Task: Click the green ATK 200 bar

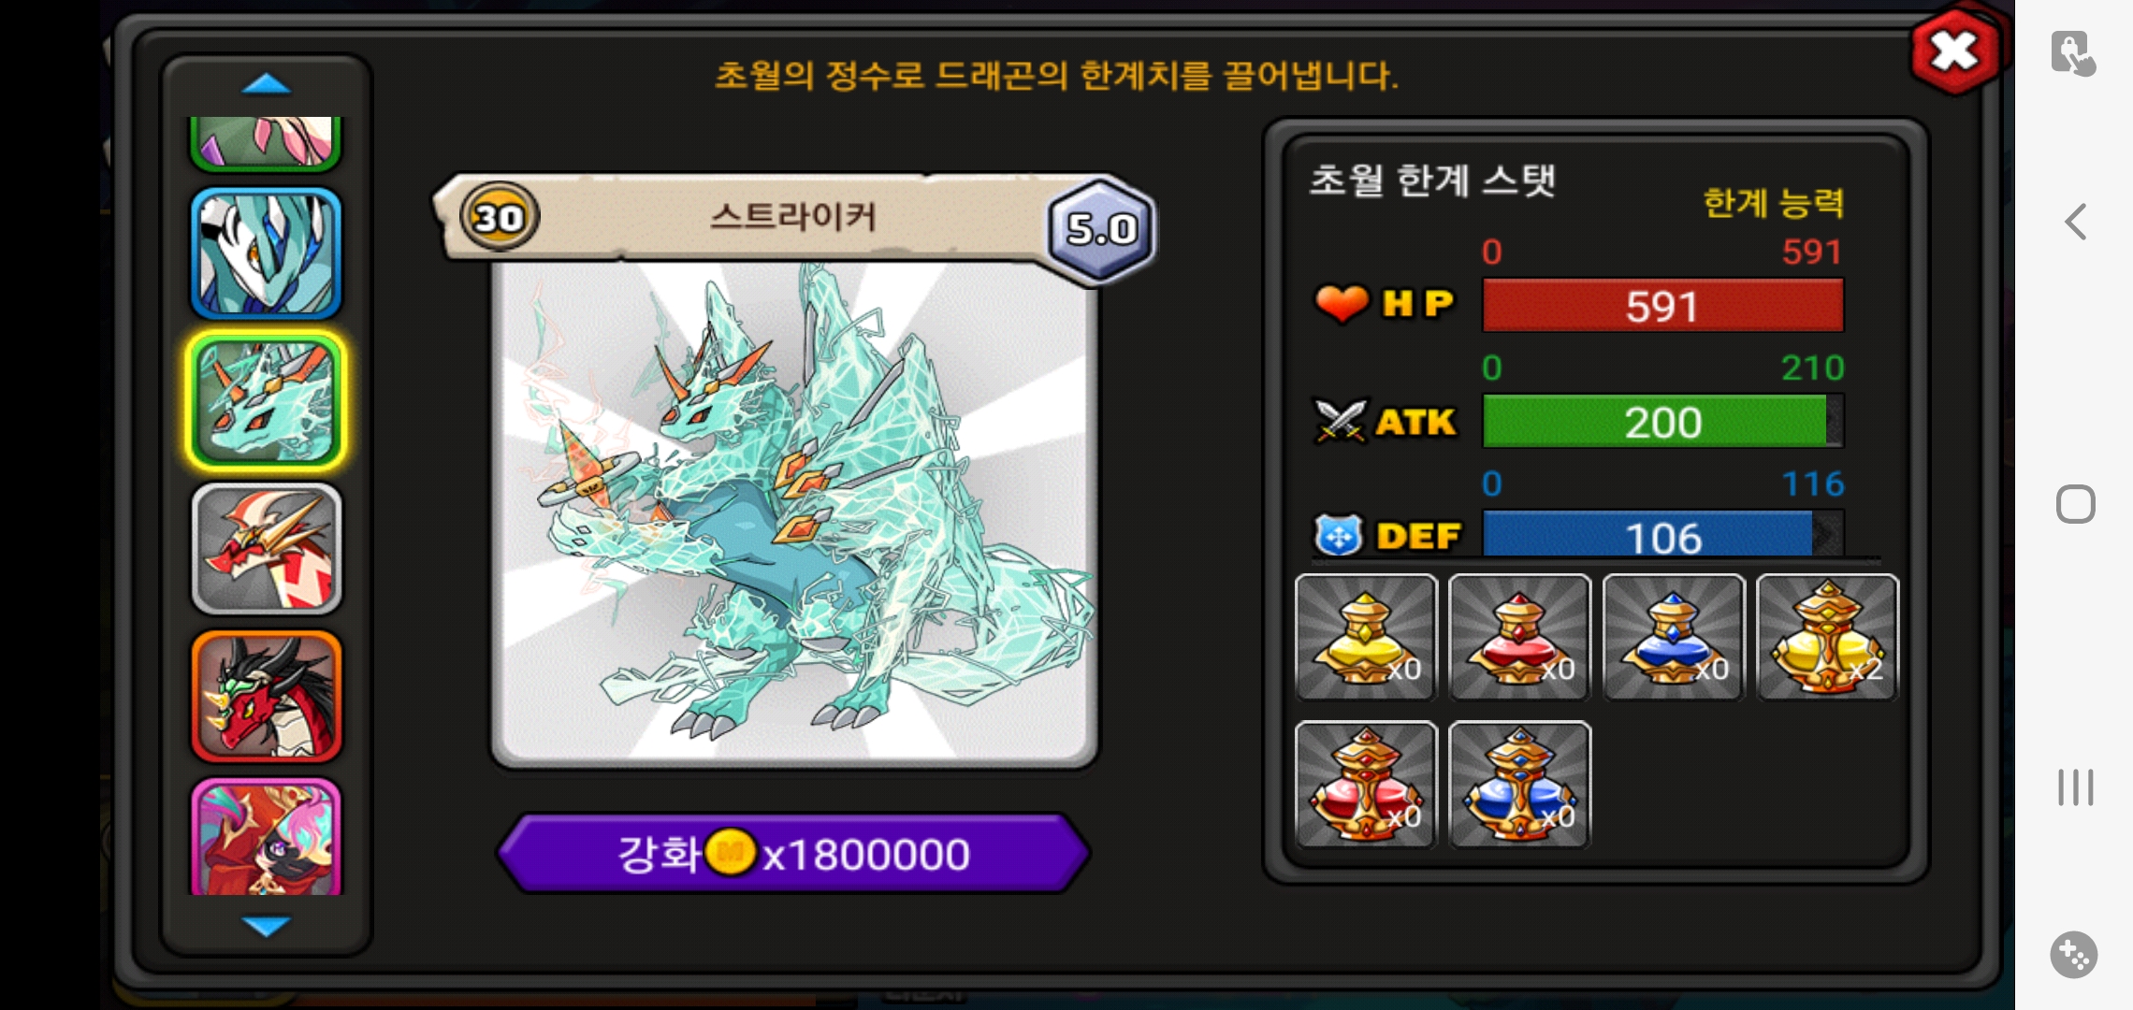Action: [x=1663, y=422]
